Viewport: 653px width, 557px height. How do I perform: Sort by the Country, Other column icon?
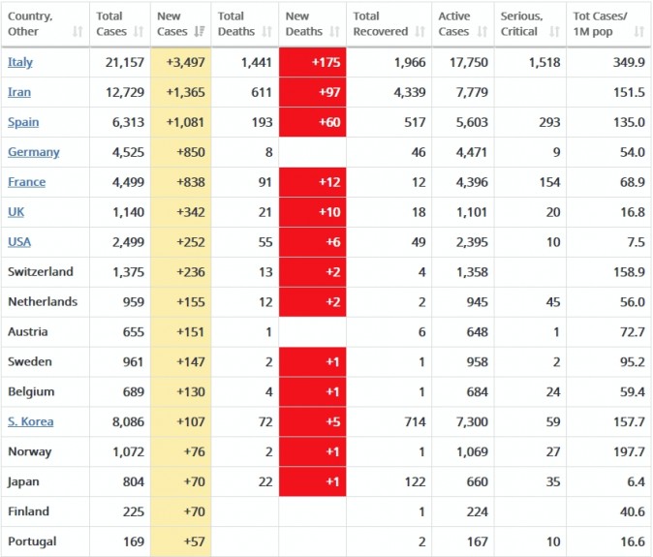point(78,32)
